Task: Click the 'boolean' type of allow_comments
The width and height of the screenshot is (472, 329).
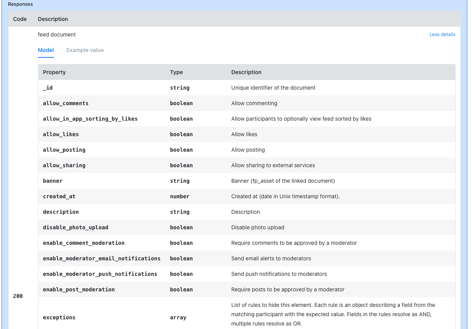Action: 181,103
